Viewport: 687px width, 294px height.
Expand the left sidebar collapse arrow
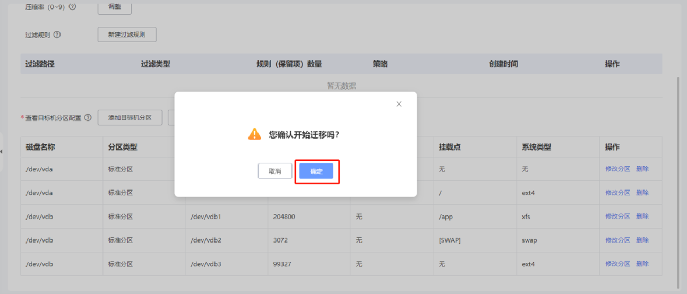[2, 152]
